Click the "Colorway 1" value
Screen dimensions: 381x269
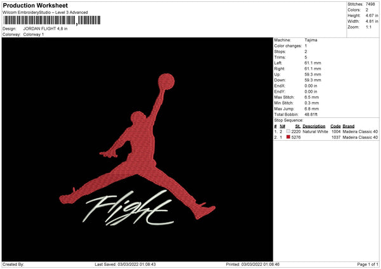tap(34, 34)
